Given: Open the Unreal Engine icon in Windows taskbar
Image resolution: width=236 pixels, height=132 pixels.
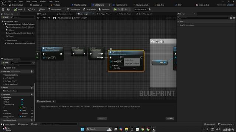Looking at the screenshot, I should 153,129.
